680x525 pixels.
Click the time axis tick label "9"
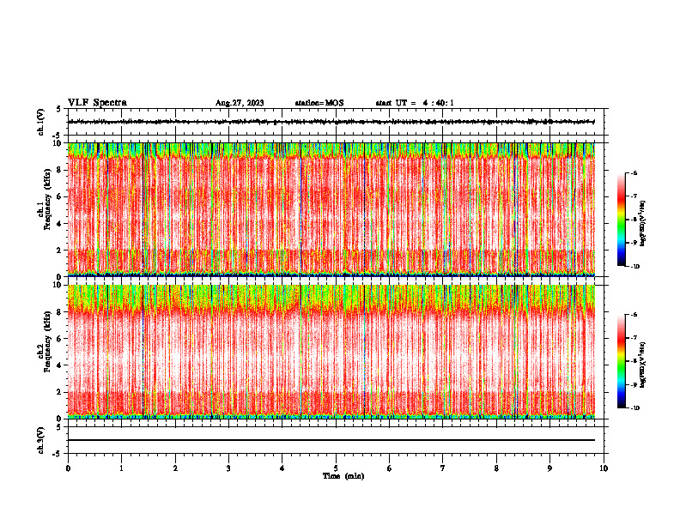tap(549, 468)
